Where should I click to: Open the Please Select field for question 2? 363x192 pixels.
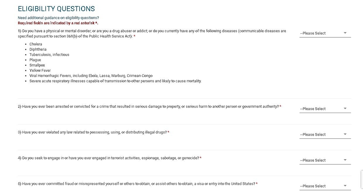click(325, 109)
